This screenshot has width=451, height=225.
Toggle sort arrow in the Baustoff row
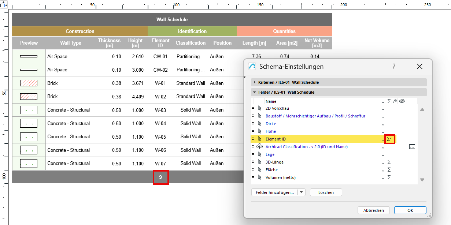click(383, 116)
